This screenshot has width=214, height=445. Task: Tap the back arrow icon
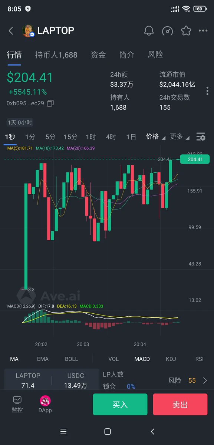[x=11, y=31]
